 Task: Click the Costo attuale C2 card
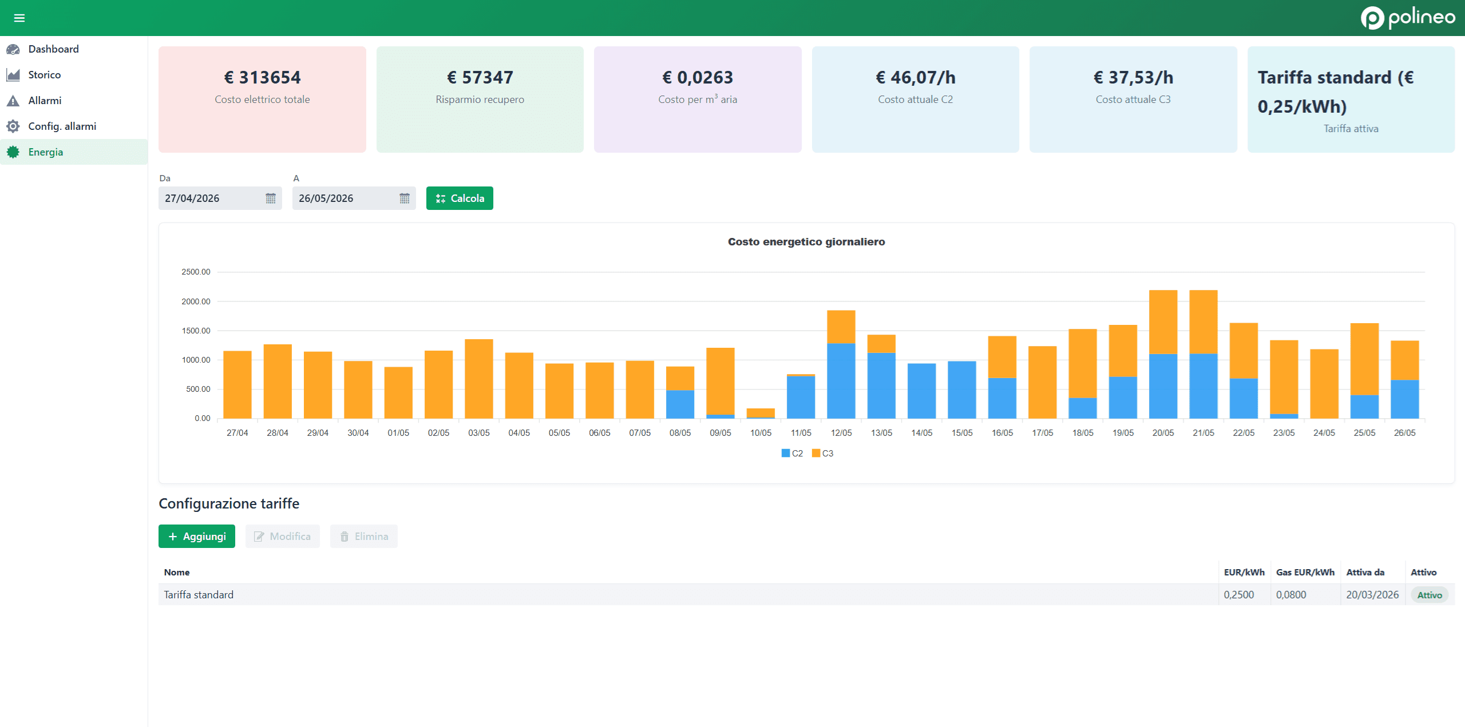coord(916,100)
